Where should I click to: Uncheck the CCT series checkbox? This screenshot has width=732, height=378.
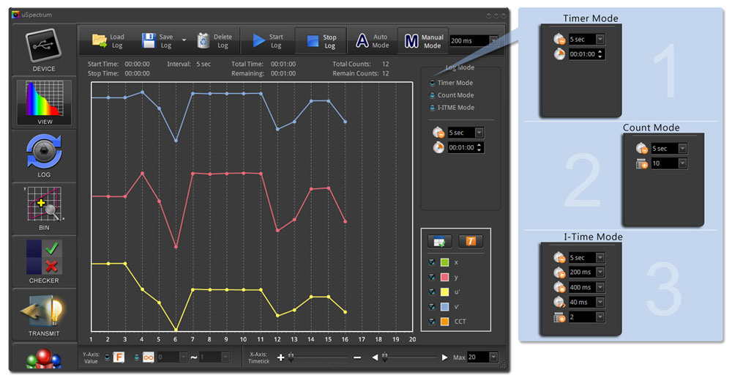point(433,322)
